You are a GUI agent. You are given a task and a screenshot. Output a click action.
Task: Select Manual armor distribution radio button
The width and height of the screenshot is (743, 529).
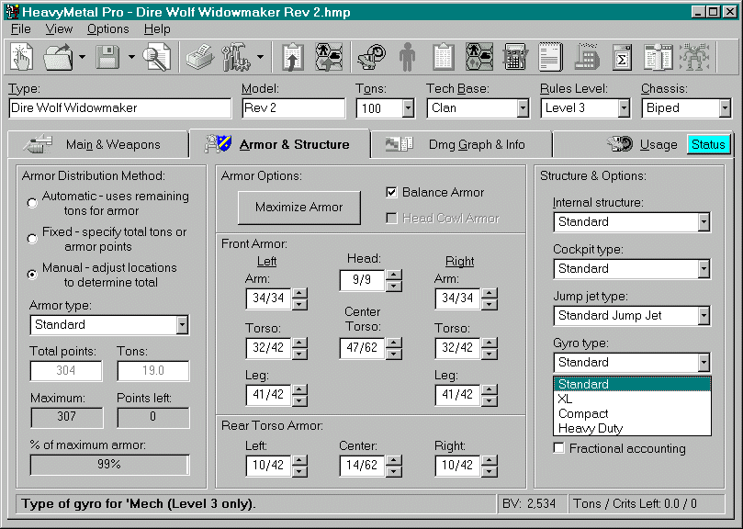pos(32,274)
